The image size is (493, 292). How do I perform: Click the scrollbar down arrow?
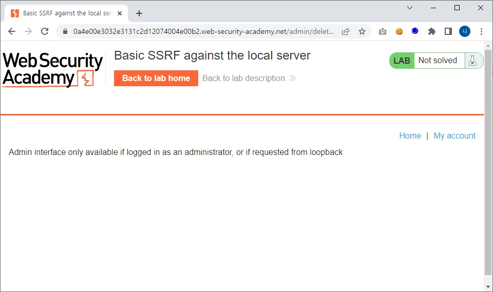pyautogui.click(x=488, y=287)
